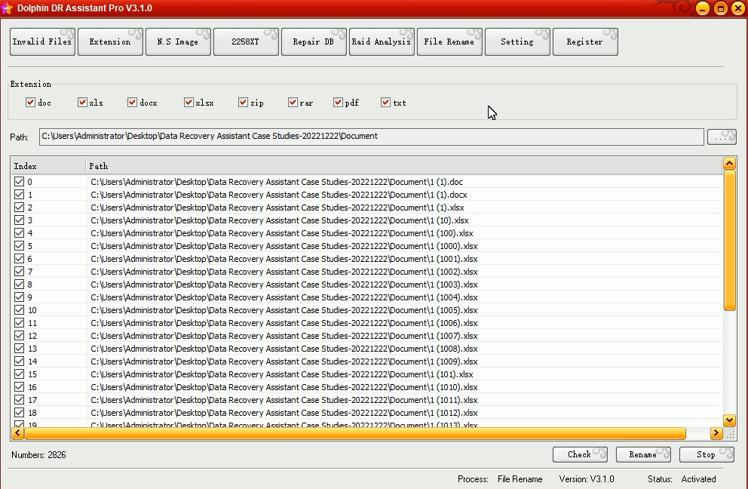Viewport: 748px width, 489px height.
Task: Click the horizontal scroll left arrow
Action: point(17,433)
